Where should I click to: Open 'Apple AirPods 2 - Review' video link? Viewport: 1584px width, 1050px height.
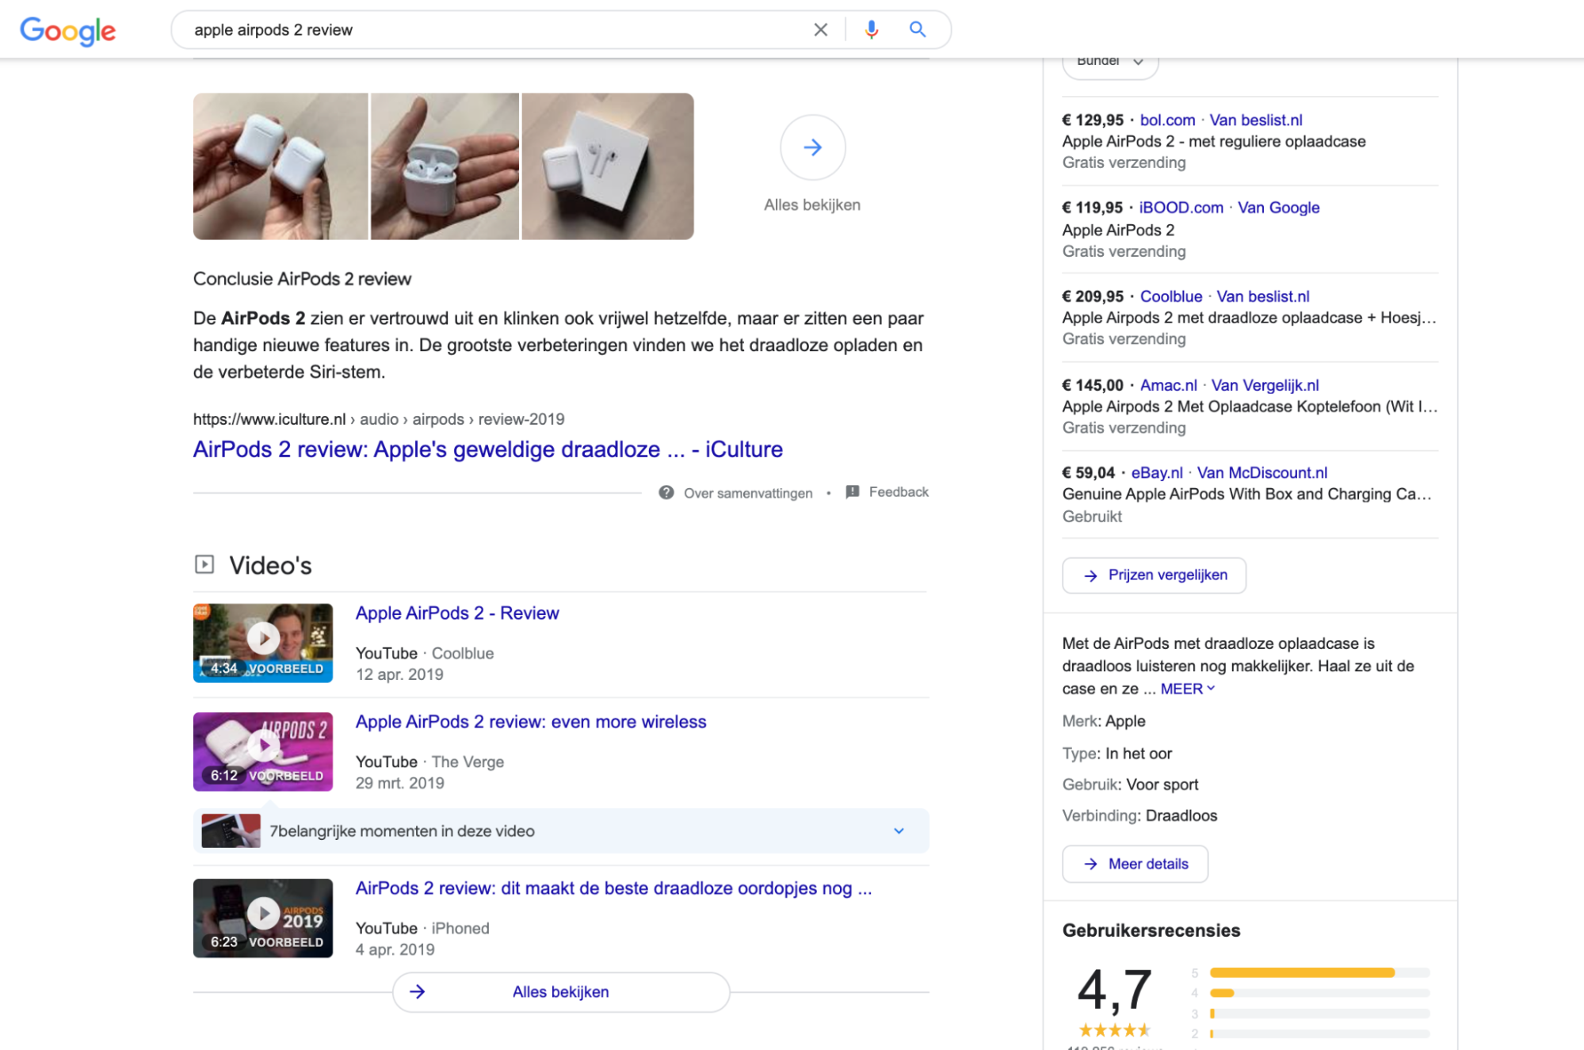(457, 613)
